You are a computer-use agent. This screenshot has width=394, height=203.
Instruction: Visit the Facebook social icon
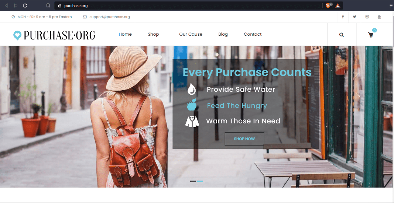pos(343,17)
